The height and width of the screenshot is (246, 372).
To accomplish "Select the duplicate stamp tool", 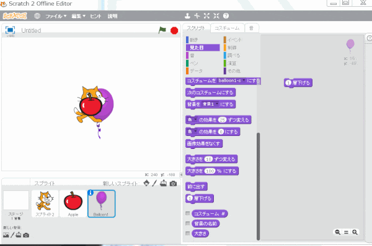I will click(187, 16).
